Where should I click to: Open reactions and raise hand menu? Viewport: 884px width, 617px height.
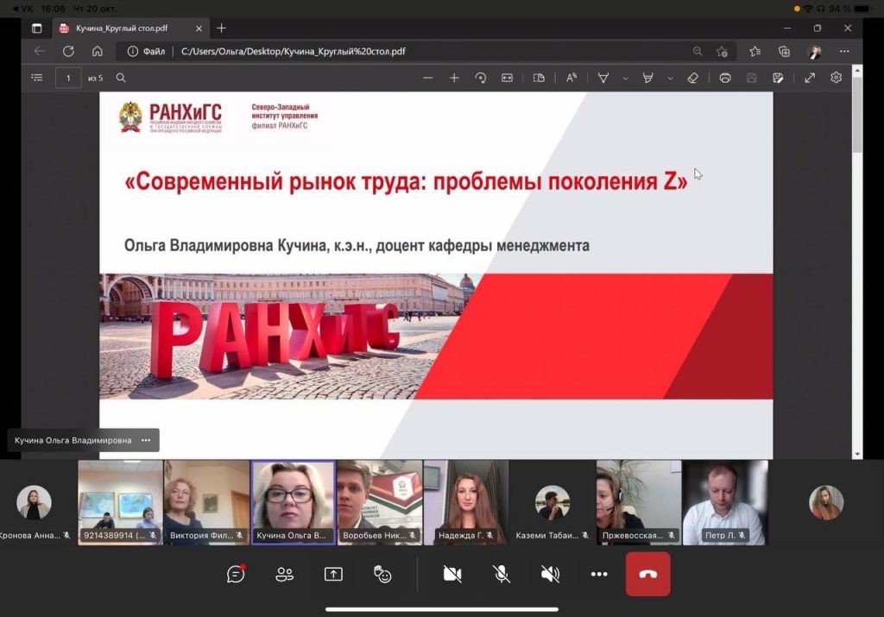coord(382,574)
